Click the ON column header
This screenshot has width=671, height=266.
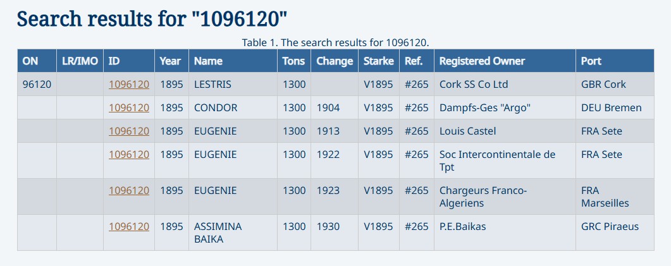click(30, 61)
